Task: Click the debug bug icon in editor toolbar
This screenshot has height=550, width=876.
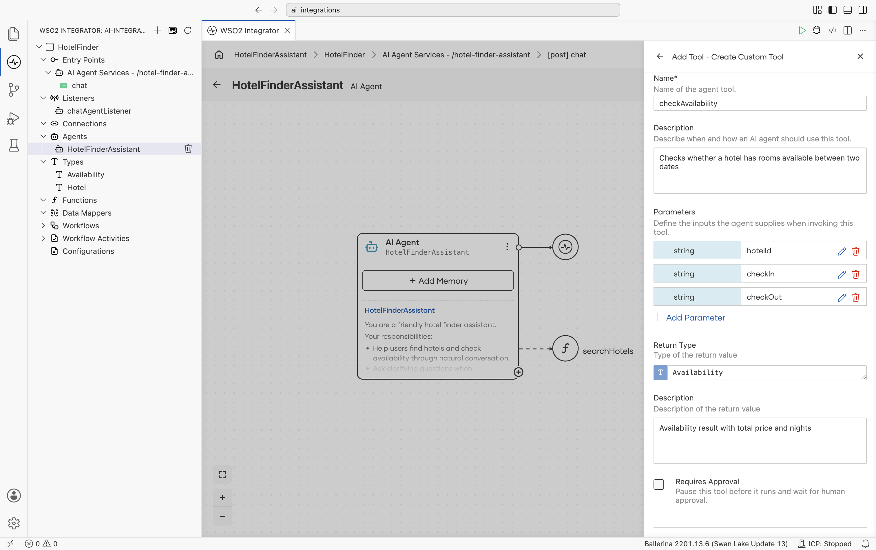Action: pyautogui.click(x=817, y=30)
